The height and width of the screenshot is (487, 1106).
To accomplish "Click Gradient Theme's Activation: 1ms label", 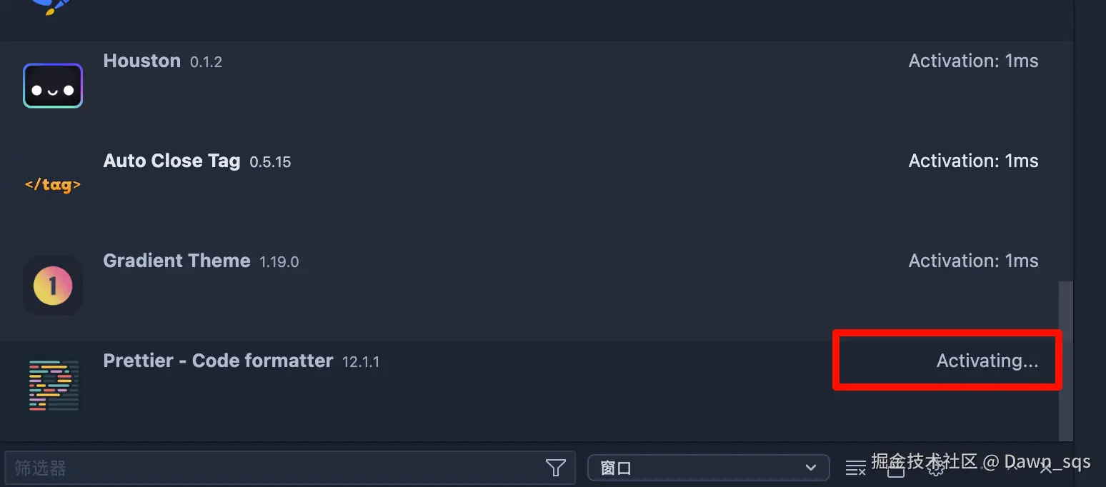I will (x=973, y=261).
